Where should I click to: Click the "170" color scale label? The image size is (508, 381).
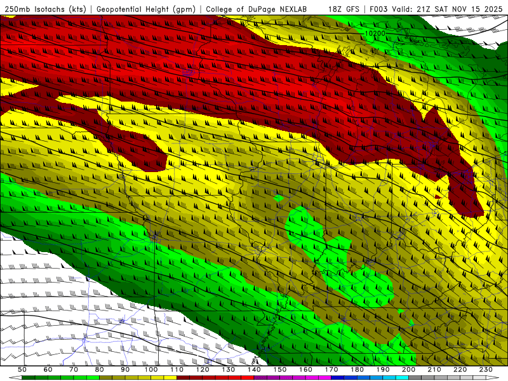pos(331,370)
